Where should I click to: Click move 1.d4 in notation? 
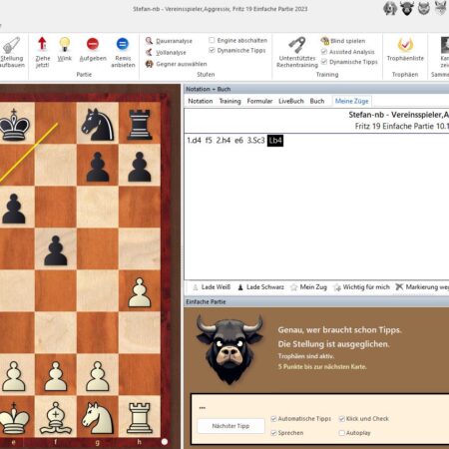tap(195, 141)
